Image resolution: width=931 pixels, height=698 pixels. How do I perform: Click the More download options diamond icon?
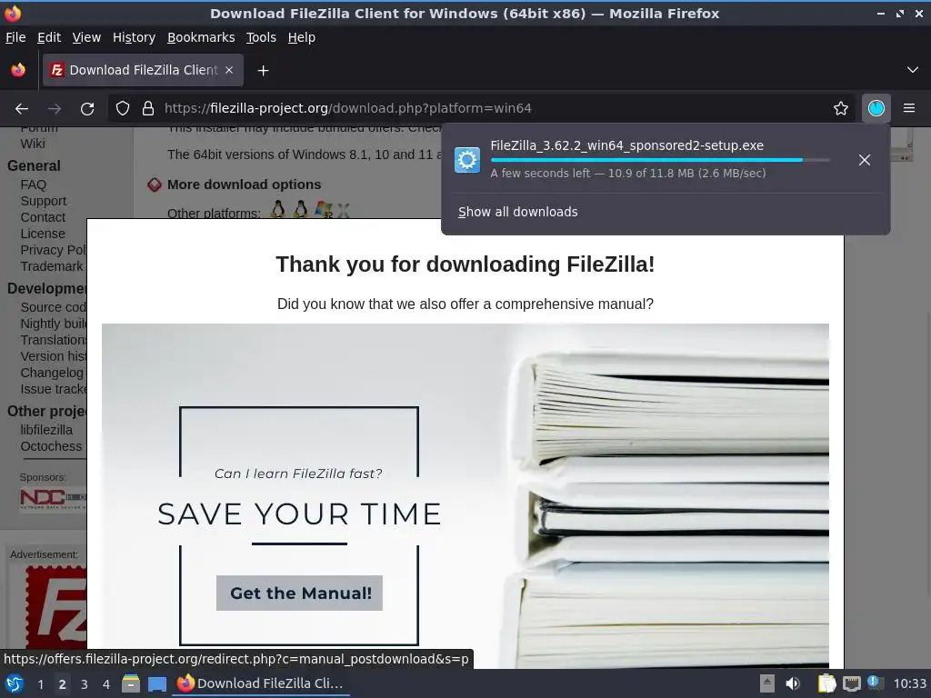pos(154,184)
